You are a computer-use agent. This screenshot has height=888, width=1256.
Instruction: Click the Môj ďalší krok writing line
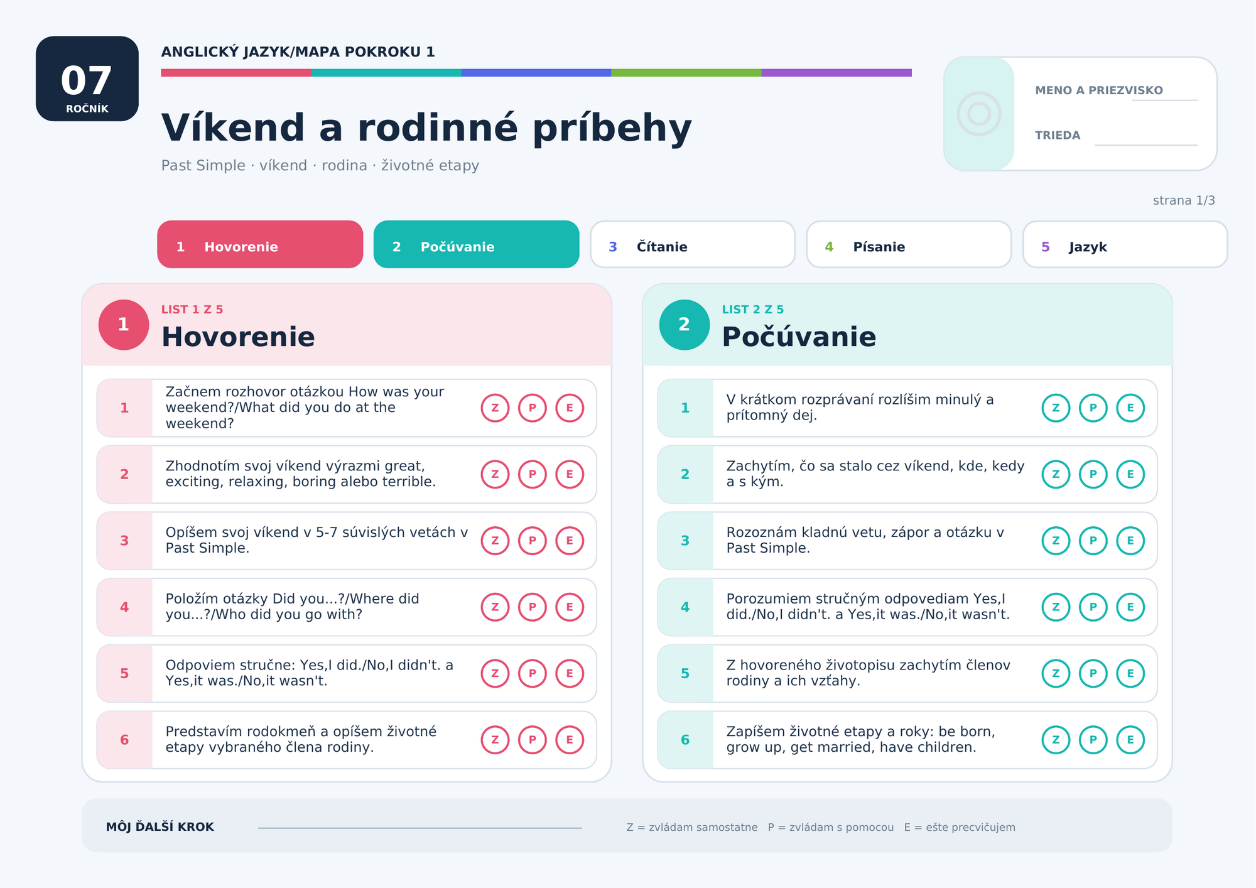pyautogui.click(x=420, y=828)
